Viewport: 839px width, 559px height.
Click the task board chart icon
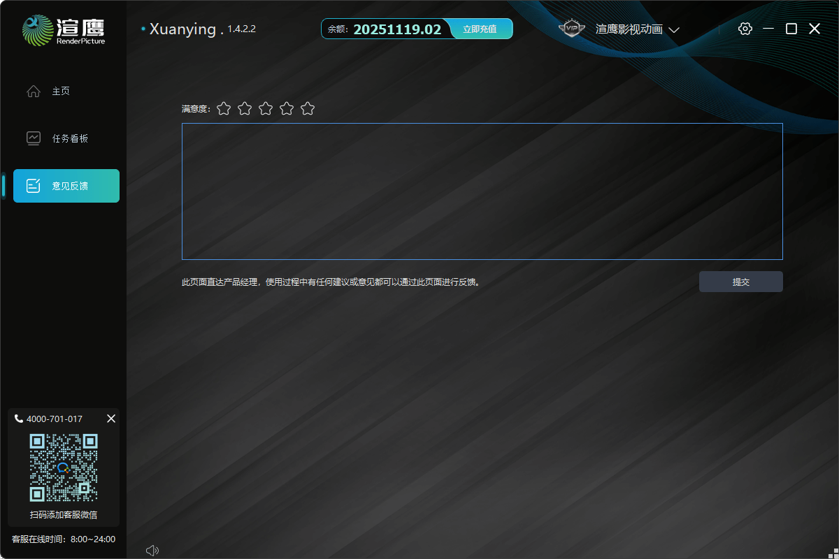pyautogui.click(x=34, y=138)
